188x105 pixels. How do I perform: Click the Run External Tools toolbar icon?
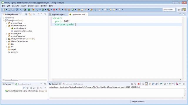[x=48, y=10]
